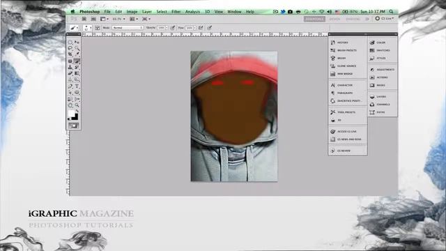
Task: Open the Layer menu
Action: 147,12
